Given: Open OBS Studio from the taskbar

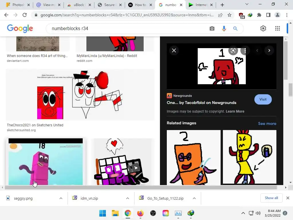Looking at the screenshot, I should pyautogui.click(x=153, y=213).
